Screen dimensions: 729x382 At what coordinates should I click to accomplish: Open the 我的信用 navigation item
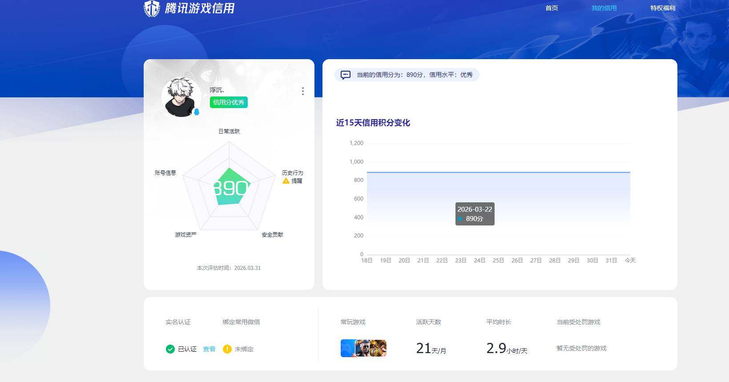click(x=604, y=8)
